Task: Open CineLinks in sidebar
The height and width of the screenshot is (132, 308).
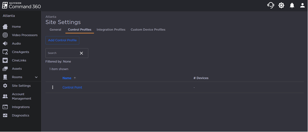Action: [19, 60]
